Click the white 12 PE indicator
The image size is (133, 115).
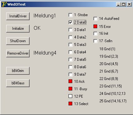pyautogui.click(x=70, y=96)
